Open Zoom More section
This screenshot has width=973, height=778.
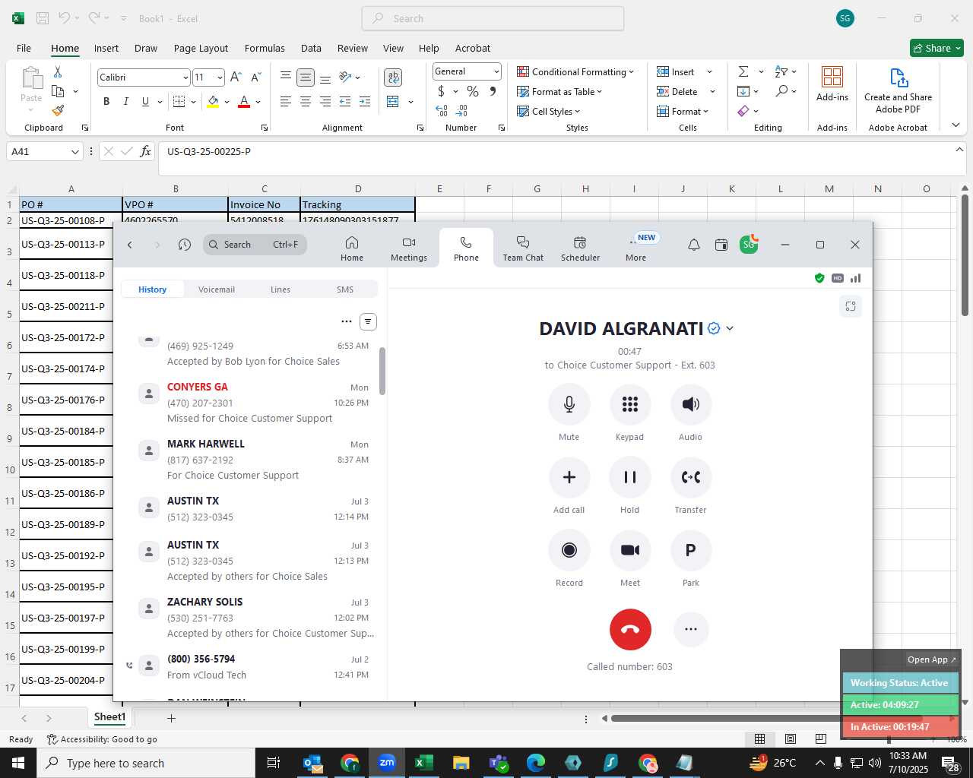pyautogui.click(x=636, y=248)
